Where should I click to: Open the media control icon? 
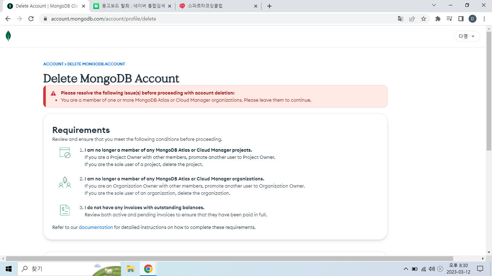click(x=449, y=19)
